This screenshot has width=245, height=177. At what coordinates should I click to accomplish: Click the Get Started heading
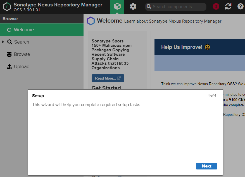[x=106, y=87]
